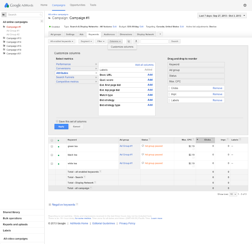Collapse the sidebar with double-chevron icon
Image resolution: width=252 pixels, height=244 pixels.
coord(42,21)
